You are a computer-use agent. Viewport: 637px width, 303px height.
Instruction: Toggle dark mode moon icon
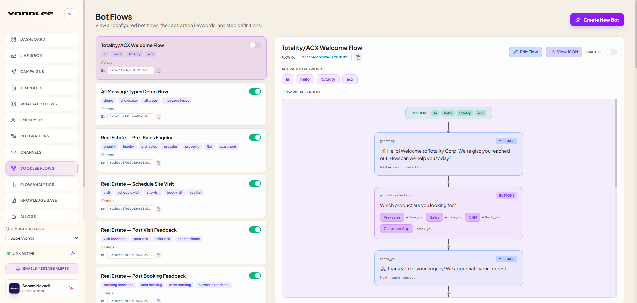coord(73,253)
